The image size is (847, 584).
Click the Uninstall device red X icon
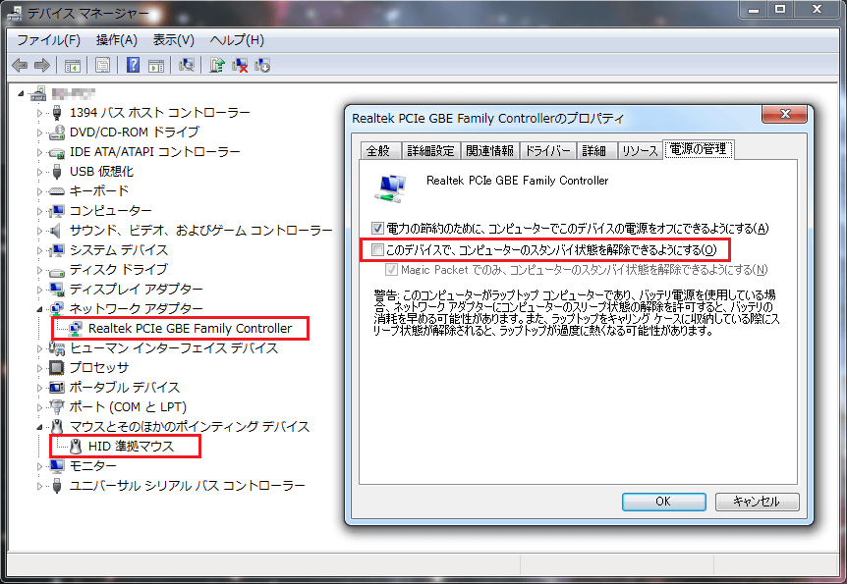pos(240,66)
